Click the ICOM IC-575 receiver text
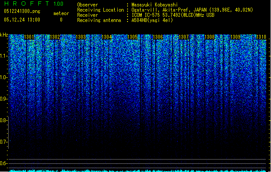 click(x=173, y=15)
